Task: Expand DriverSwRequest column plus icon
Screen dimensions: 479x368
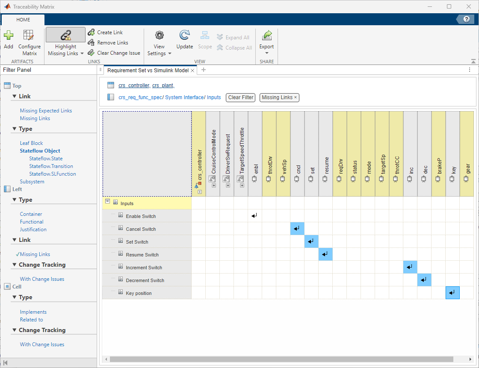Action: coord(228,185)
